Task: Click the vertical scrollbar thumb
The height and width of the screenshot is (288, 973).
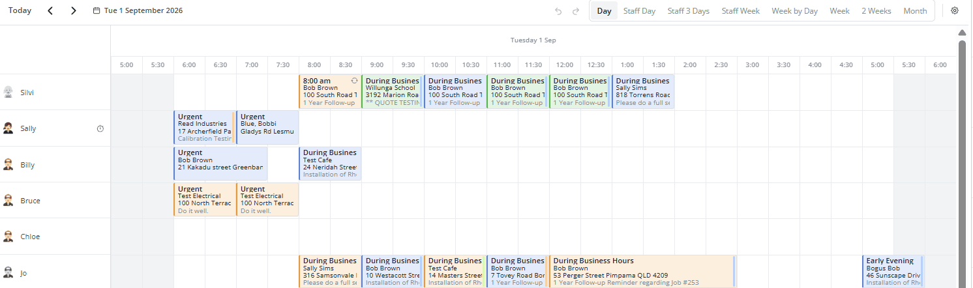Action: [962, 163]
